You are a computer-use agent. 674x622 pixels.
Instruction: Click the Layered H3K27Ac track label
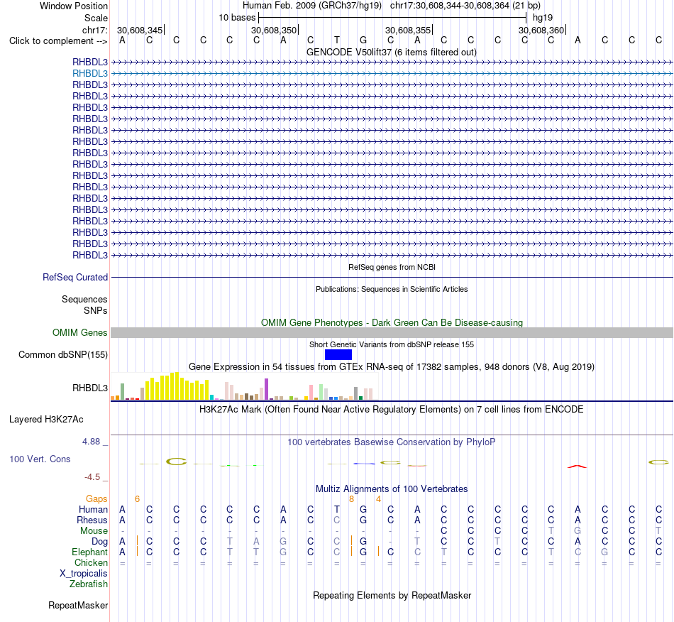tap(46, 420)
